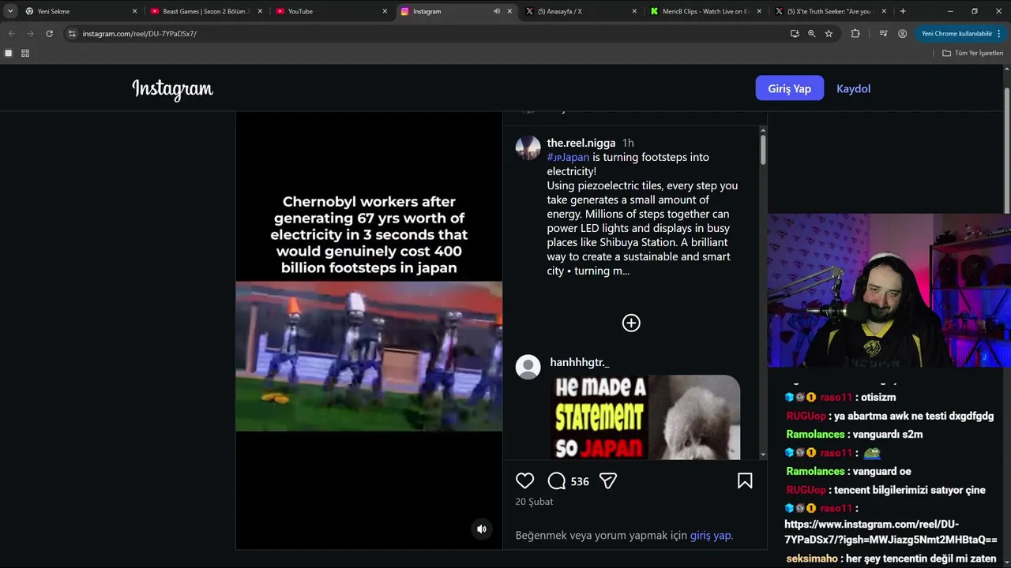The height and width of the screenshot is (568, 1011).
Task: Click the address bar URL field
Action: (x=427, y=34)
